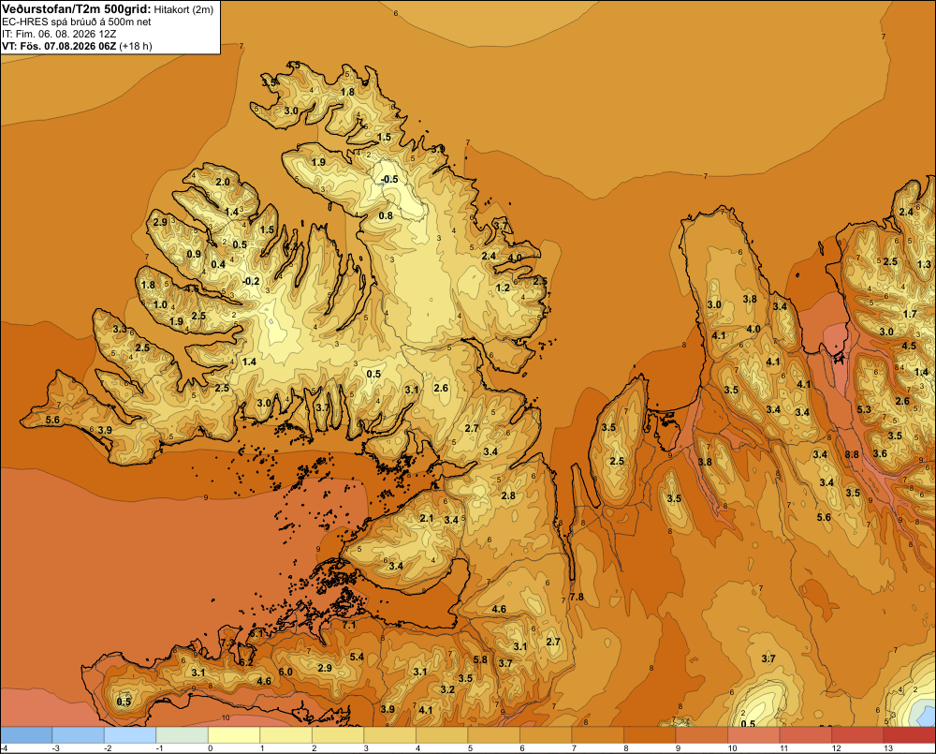Select the 7.8 coastal temperature label
Image resolution: width=936 pixels, height=754 pixels.
click(x=577, y=597)
